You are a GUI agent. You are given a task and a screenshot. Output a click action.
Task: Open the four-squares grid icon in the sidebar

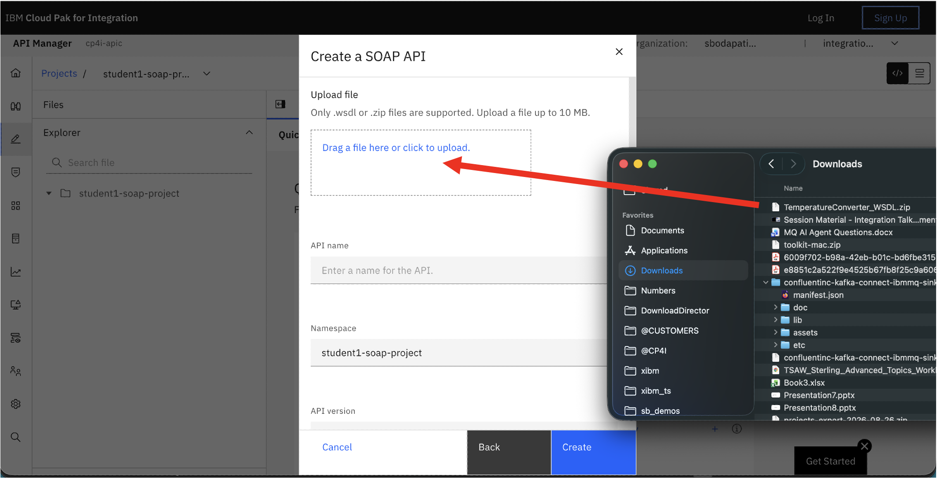click(x=16, y=206)
